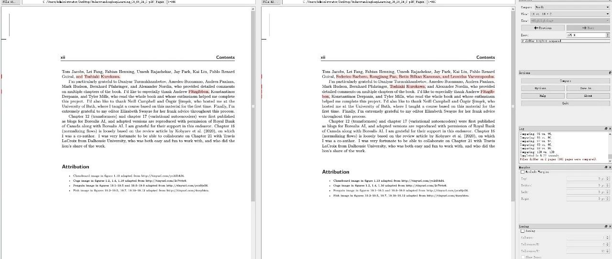The height and width of the screenshot is (259, 612).
Task: Float the Margins panel
Action: [x=606, y=167]
